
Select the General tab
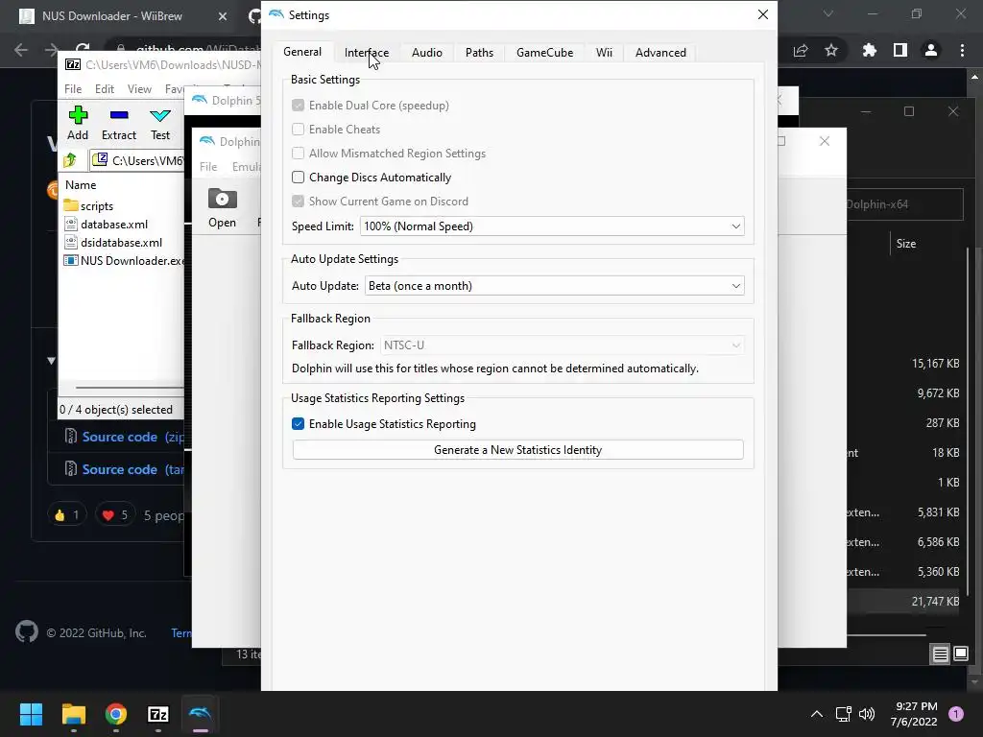click(302, 52)
